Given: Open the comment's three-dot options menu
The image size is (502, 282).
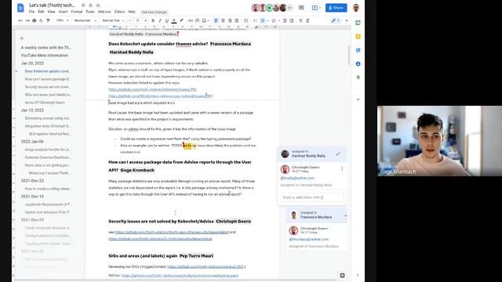Looking at the screenshot, I should point(342,168).
